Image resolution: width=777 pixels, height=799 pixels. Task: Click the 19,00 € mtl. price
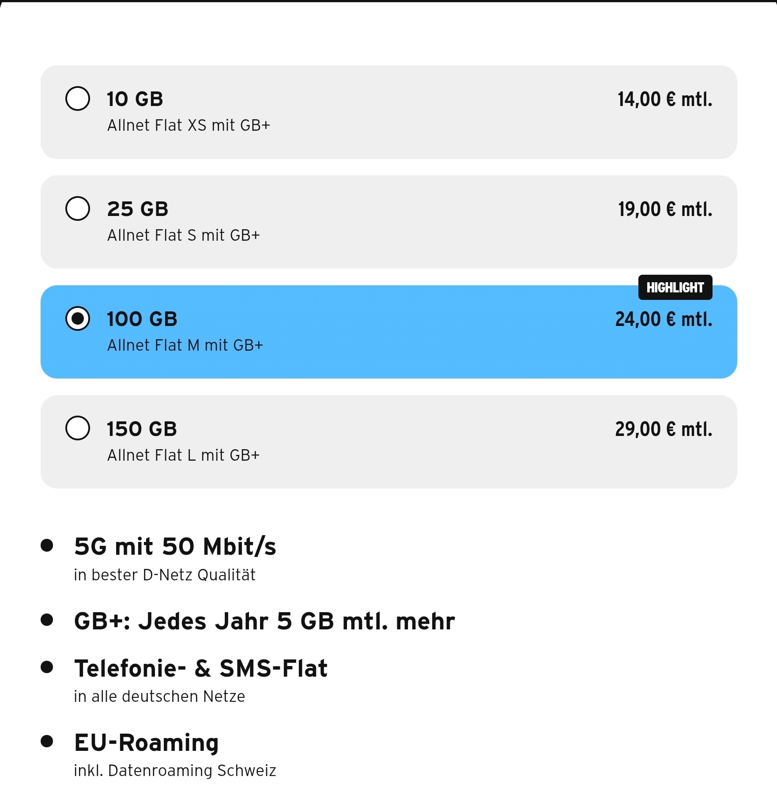click(665, 209)
